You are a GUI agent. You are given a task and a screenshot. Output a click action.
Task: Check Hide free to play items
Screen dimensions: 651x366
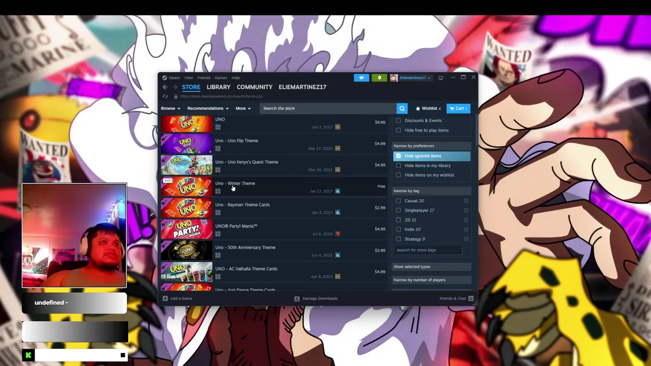click(x=398, y=130)
